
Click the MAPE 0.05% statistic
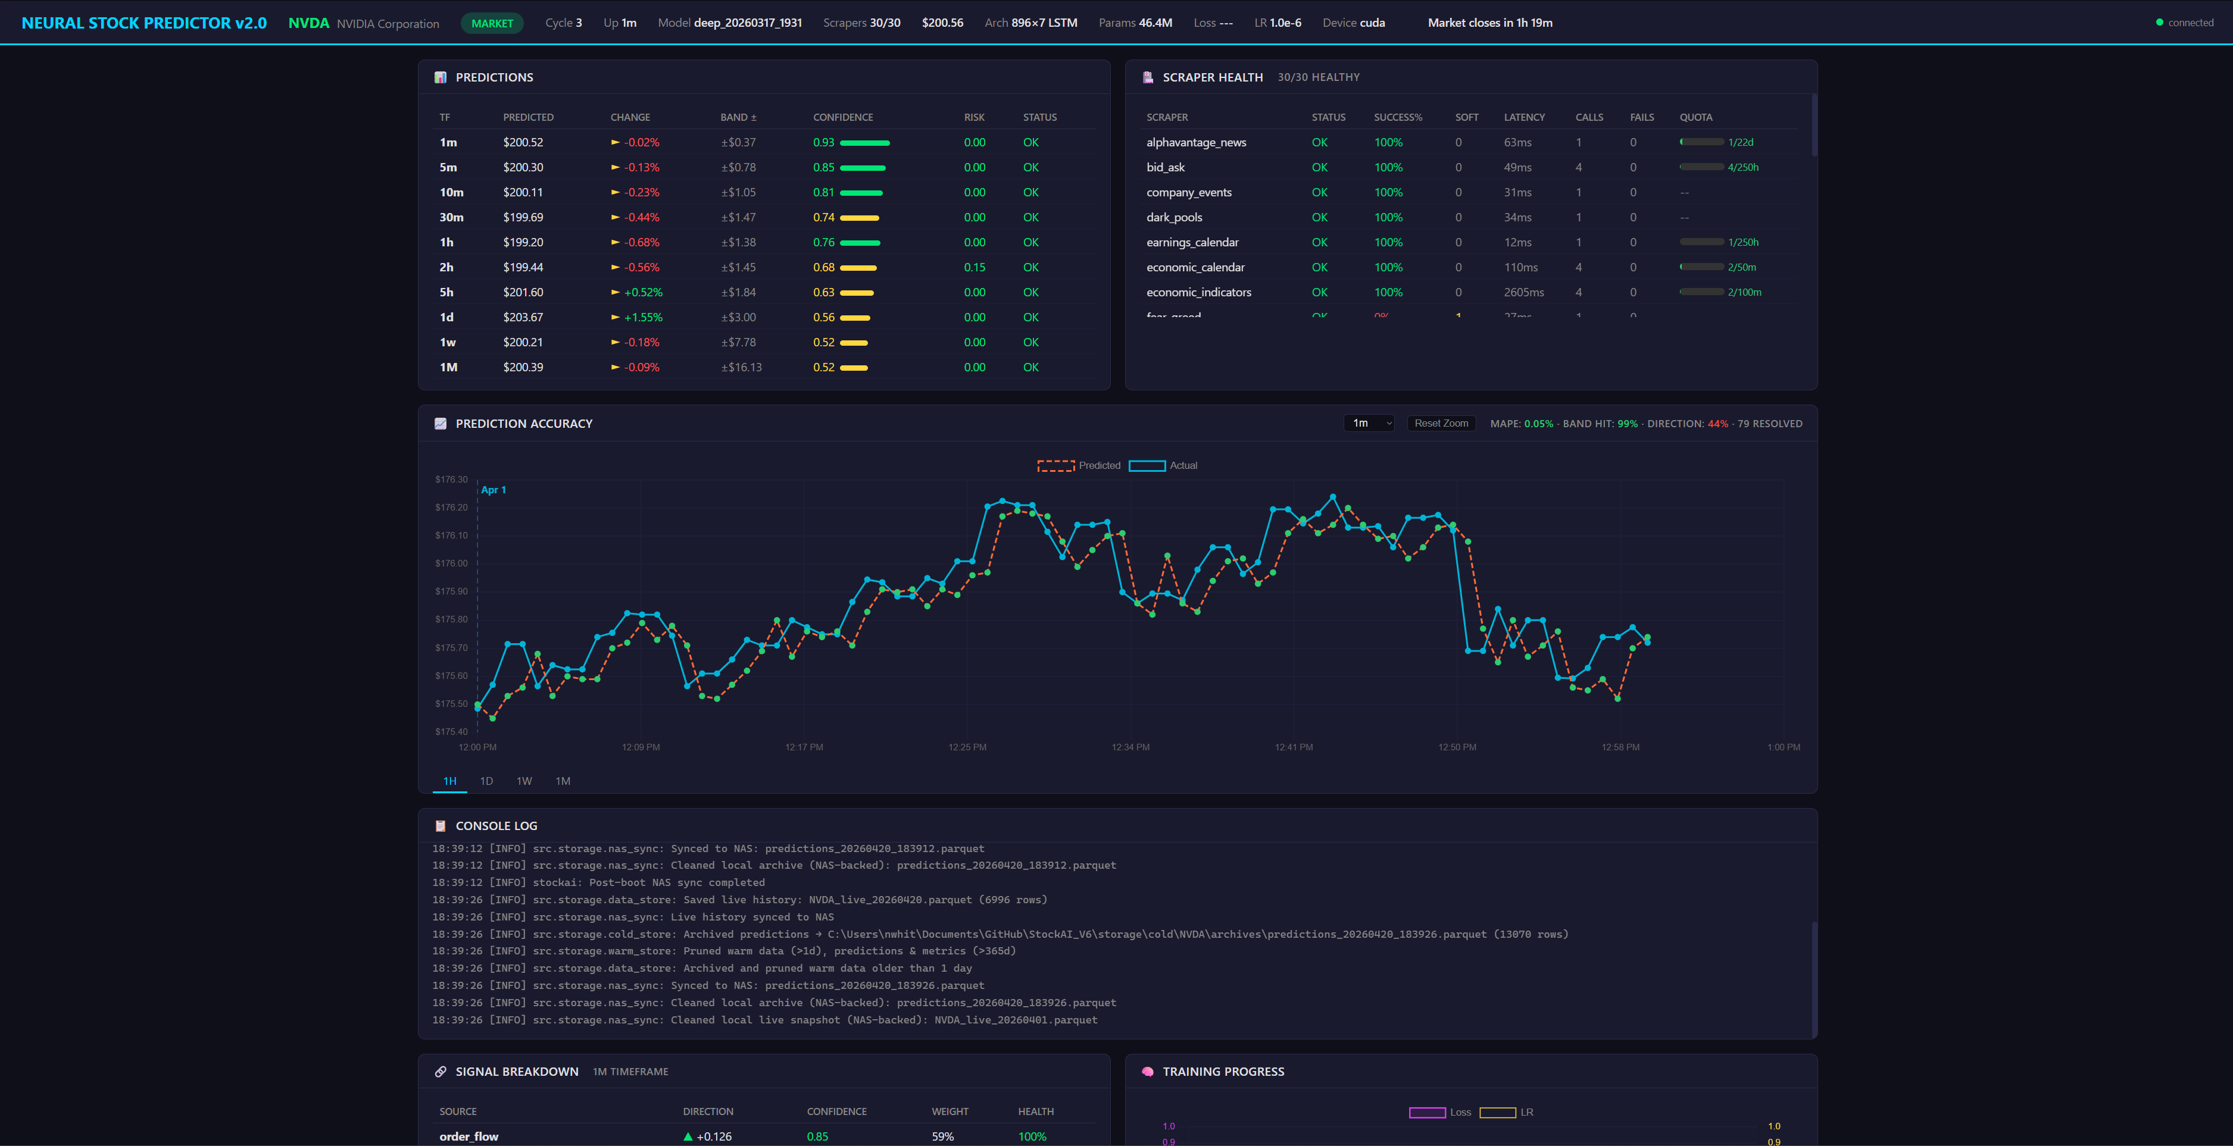pyautogui.click(x=1522, y=424)
